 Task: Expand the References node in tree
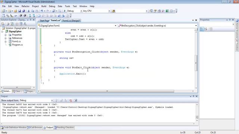6,38
